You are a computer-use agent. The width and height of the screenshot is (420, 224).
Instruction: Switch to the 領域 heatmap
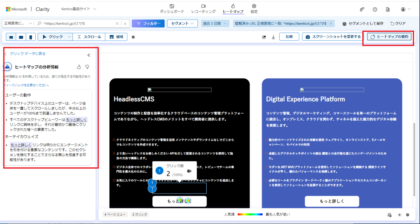tap(116, 37)
